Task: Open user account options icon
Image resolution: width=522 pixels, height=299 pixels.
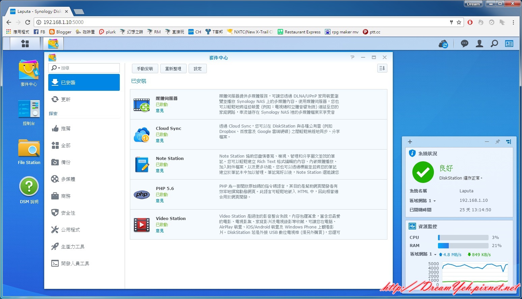Action: point(479,44)
